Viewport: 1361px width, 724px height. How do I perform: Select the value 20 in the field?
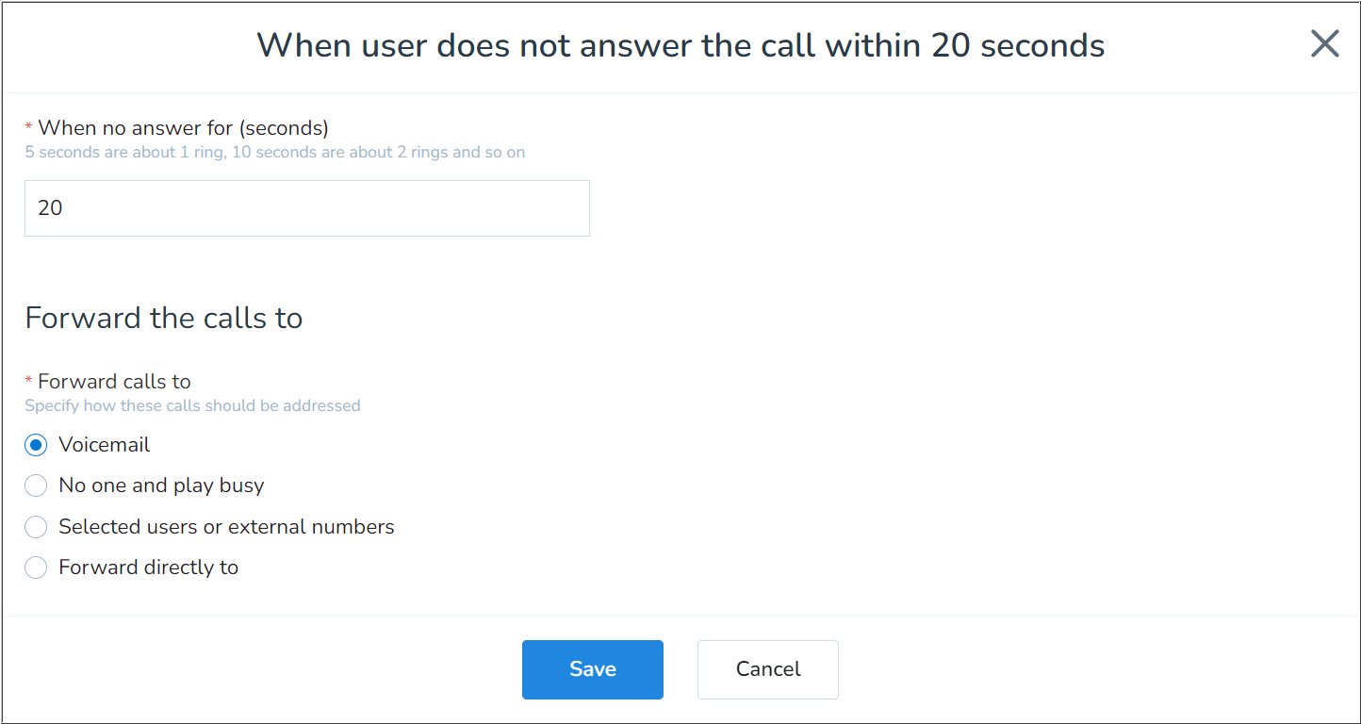tap(49, 207)
